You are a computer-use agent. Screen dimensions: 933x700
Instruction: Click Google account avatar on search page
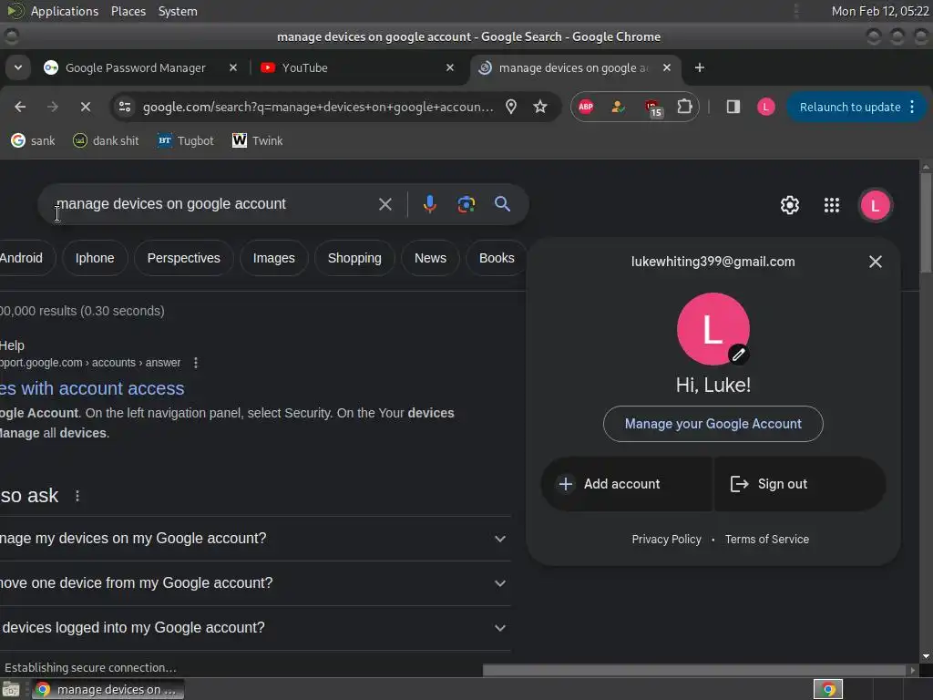pos(875,205)
